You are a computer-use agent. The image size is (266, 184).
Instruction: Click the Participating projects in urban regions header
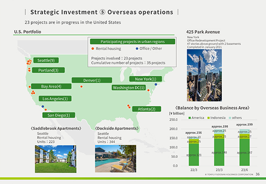coord(133,42)
